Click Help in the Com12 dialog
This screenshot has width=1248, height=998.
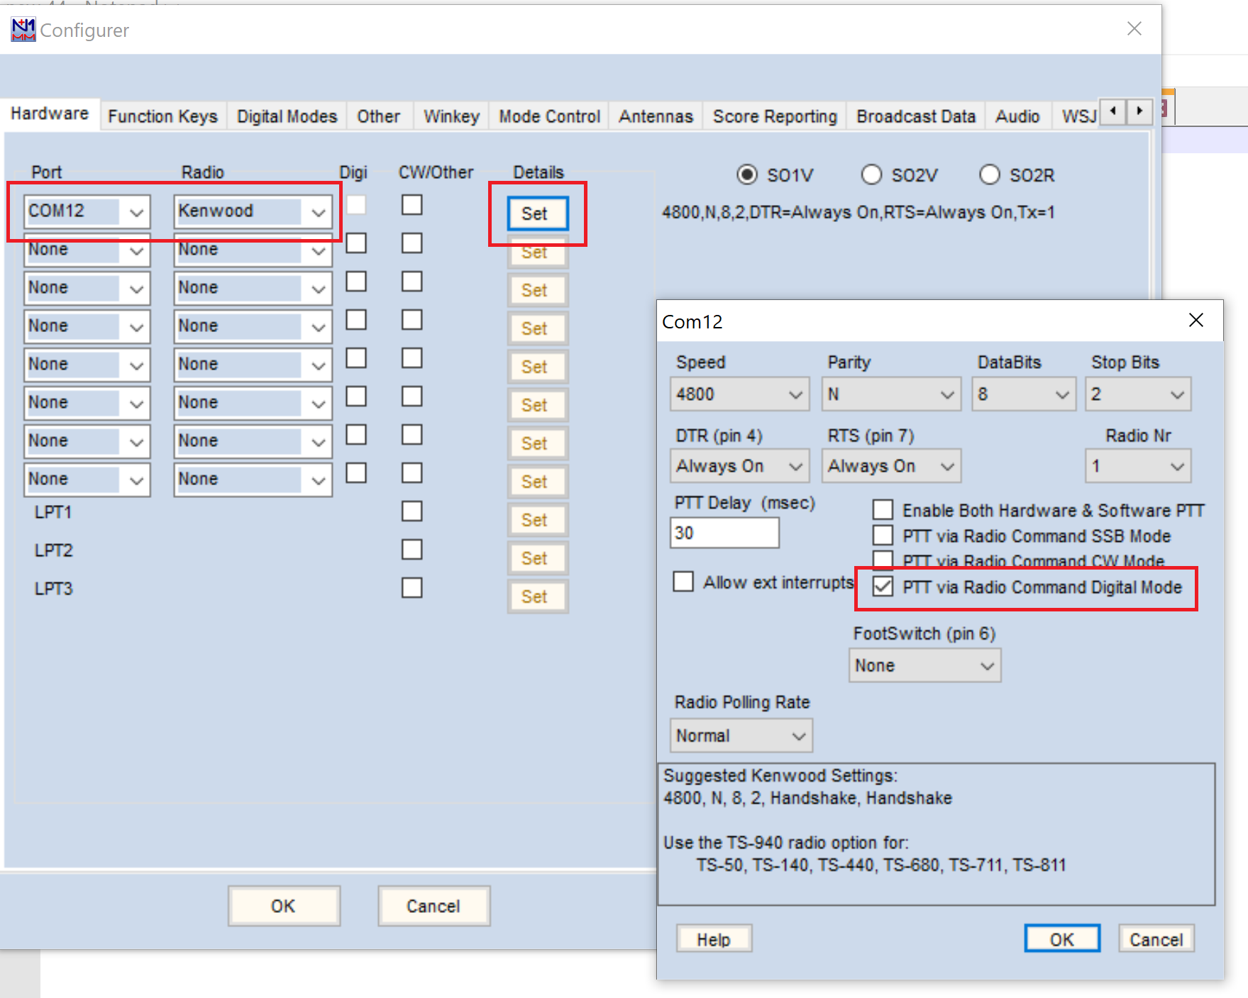[x=714, y=939]
